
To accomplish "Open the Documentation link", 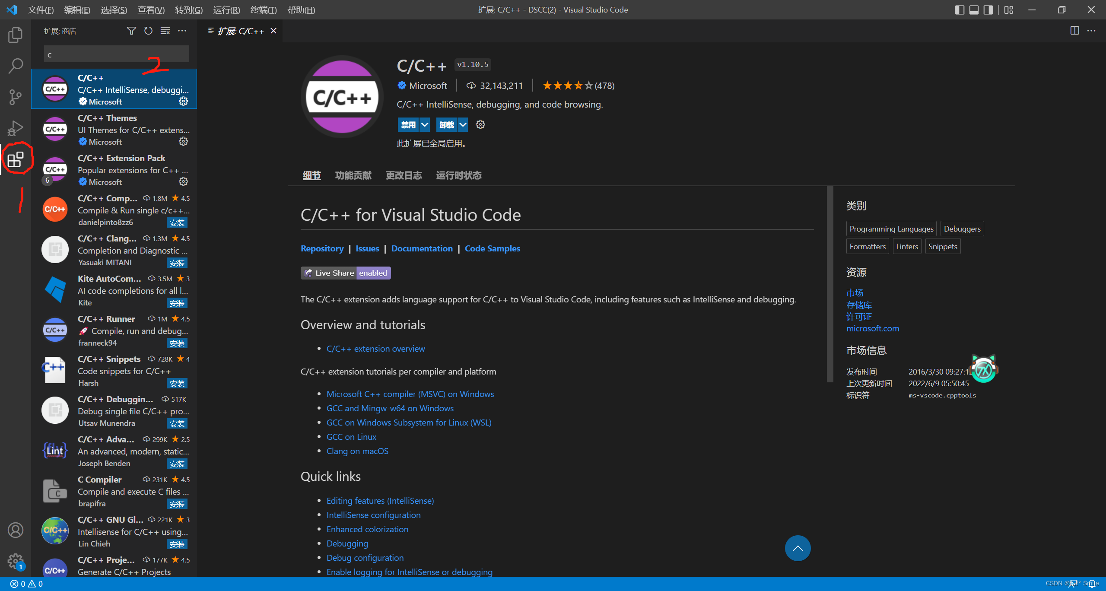I will tap(422, 248).
